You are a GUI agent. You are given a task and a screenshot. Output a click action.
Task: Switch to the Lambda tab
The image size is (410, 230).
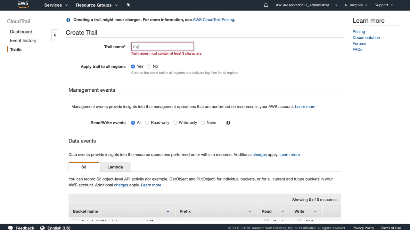pyautogui.click(x=115, y=167)
